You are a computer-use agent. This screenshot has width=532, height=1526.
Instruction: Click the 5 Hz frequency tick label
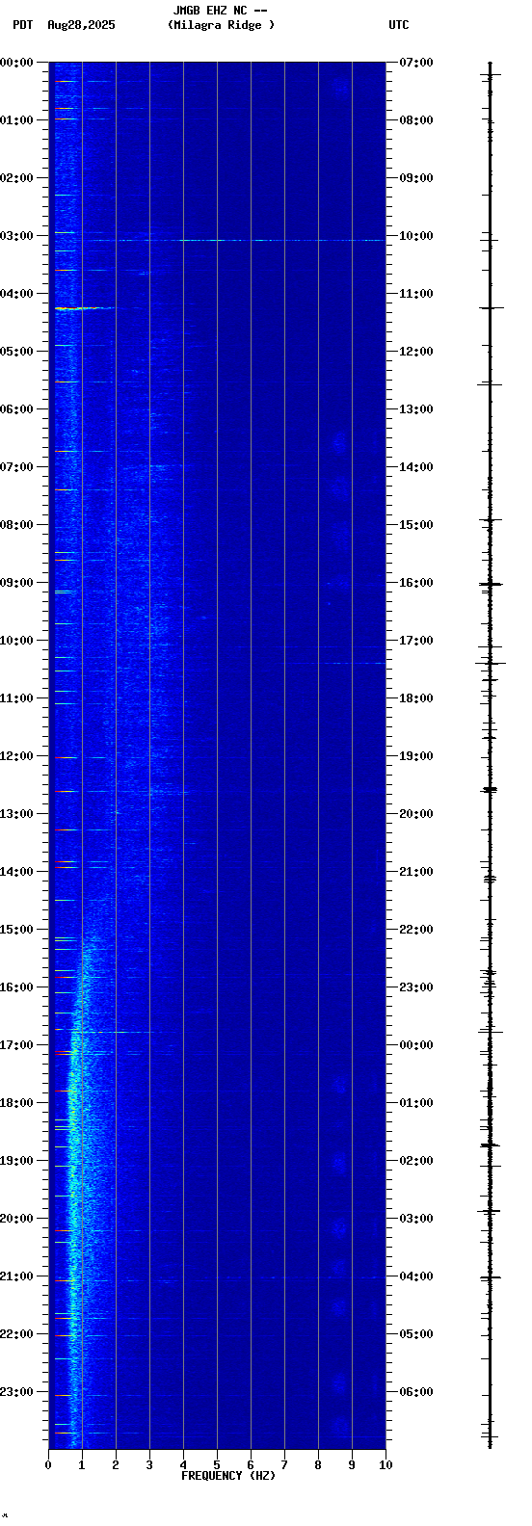(x=217, y=1465)
